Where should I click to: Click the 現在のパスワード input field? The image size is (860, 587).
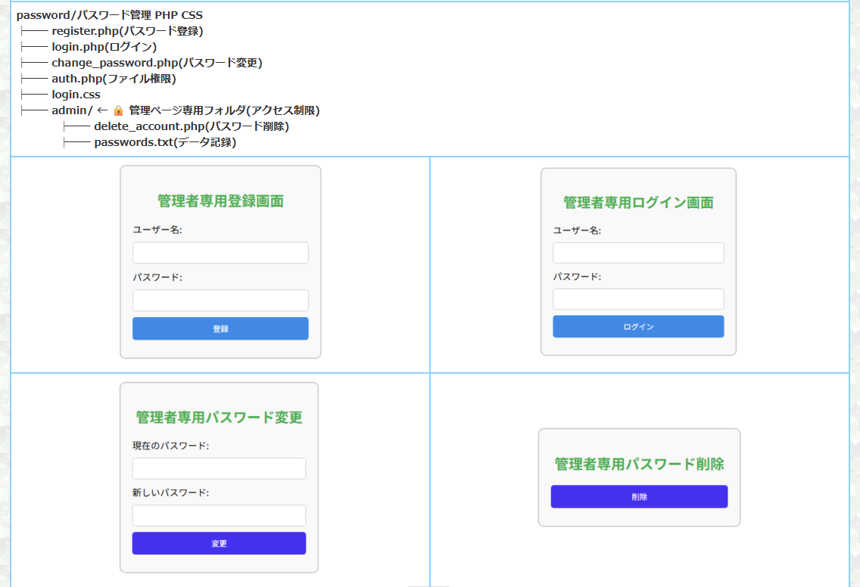(x=219, y=468)
